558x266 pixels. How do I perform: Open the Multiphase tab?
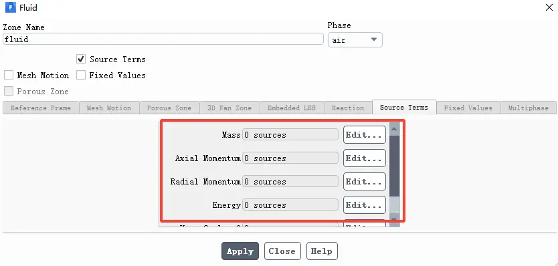[x=528, y=108]
